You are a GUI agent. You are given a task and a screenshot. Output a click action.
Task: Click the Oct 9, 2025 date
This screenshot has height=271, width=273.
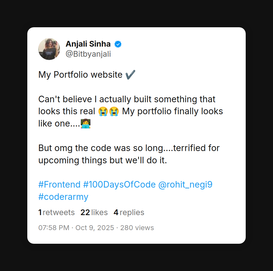tap(95, 228)
